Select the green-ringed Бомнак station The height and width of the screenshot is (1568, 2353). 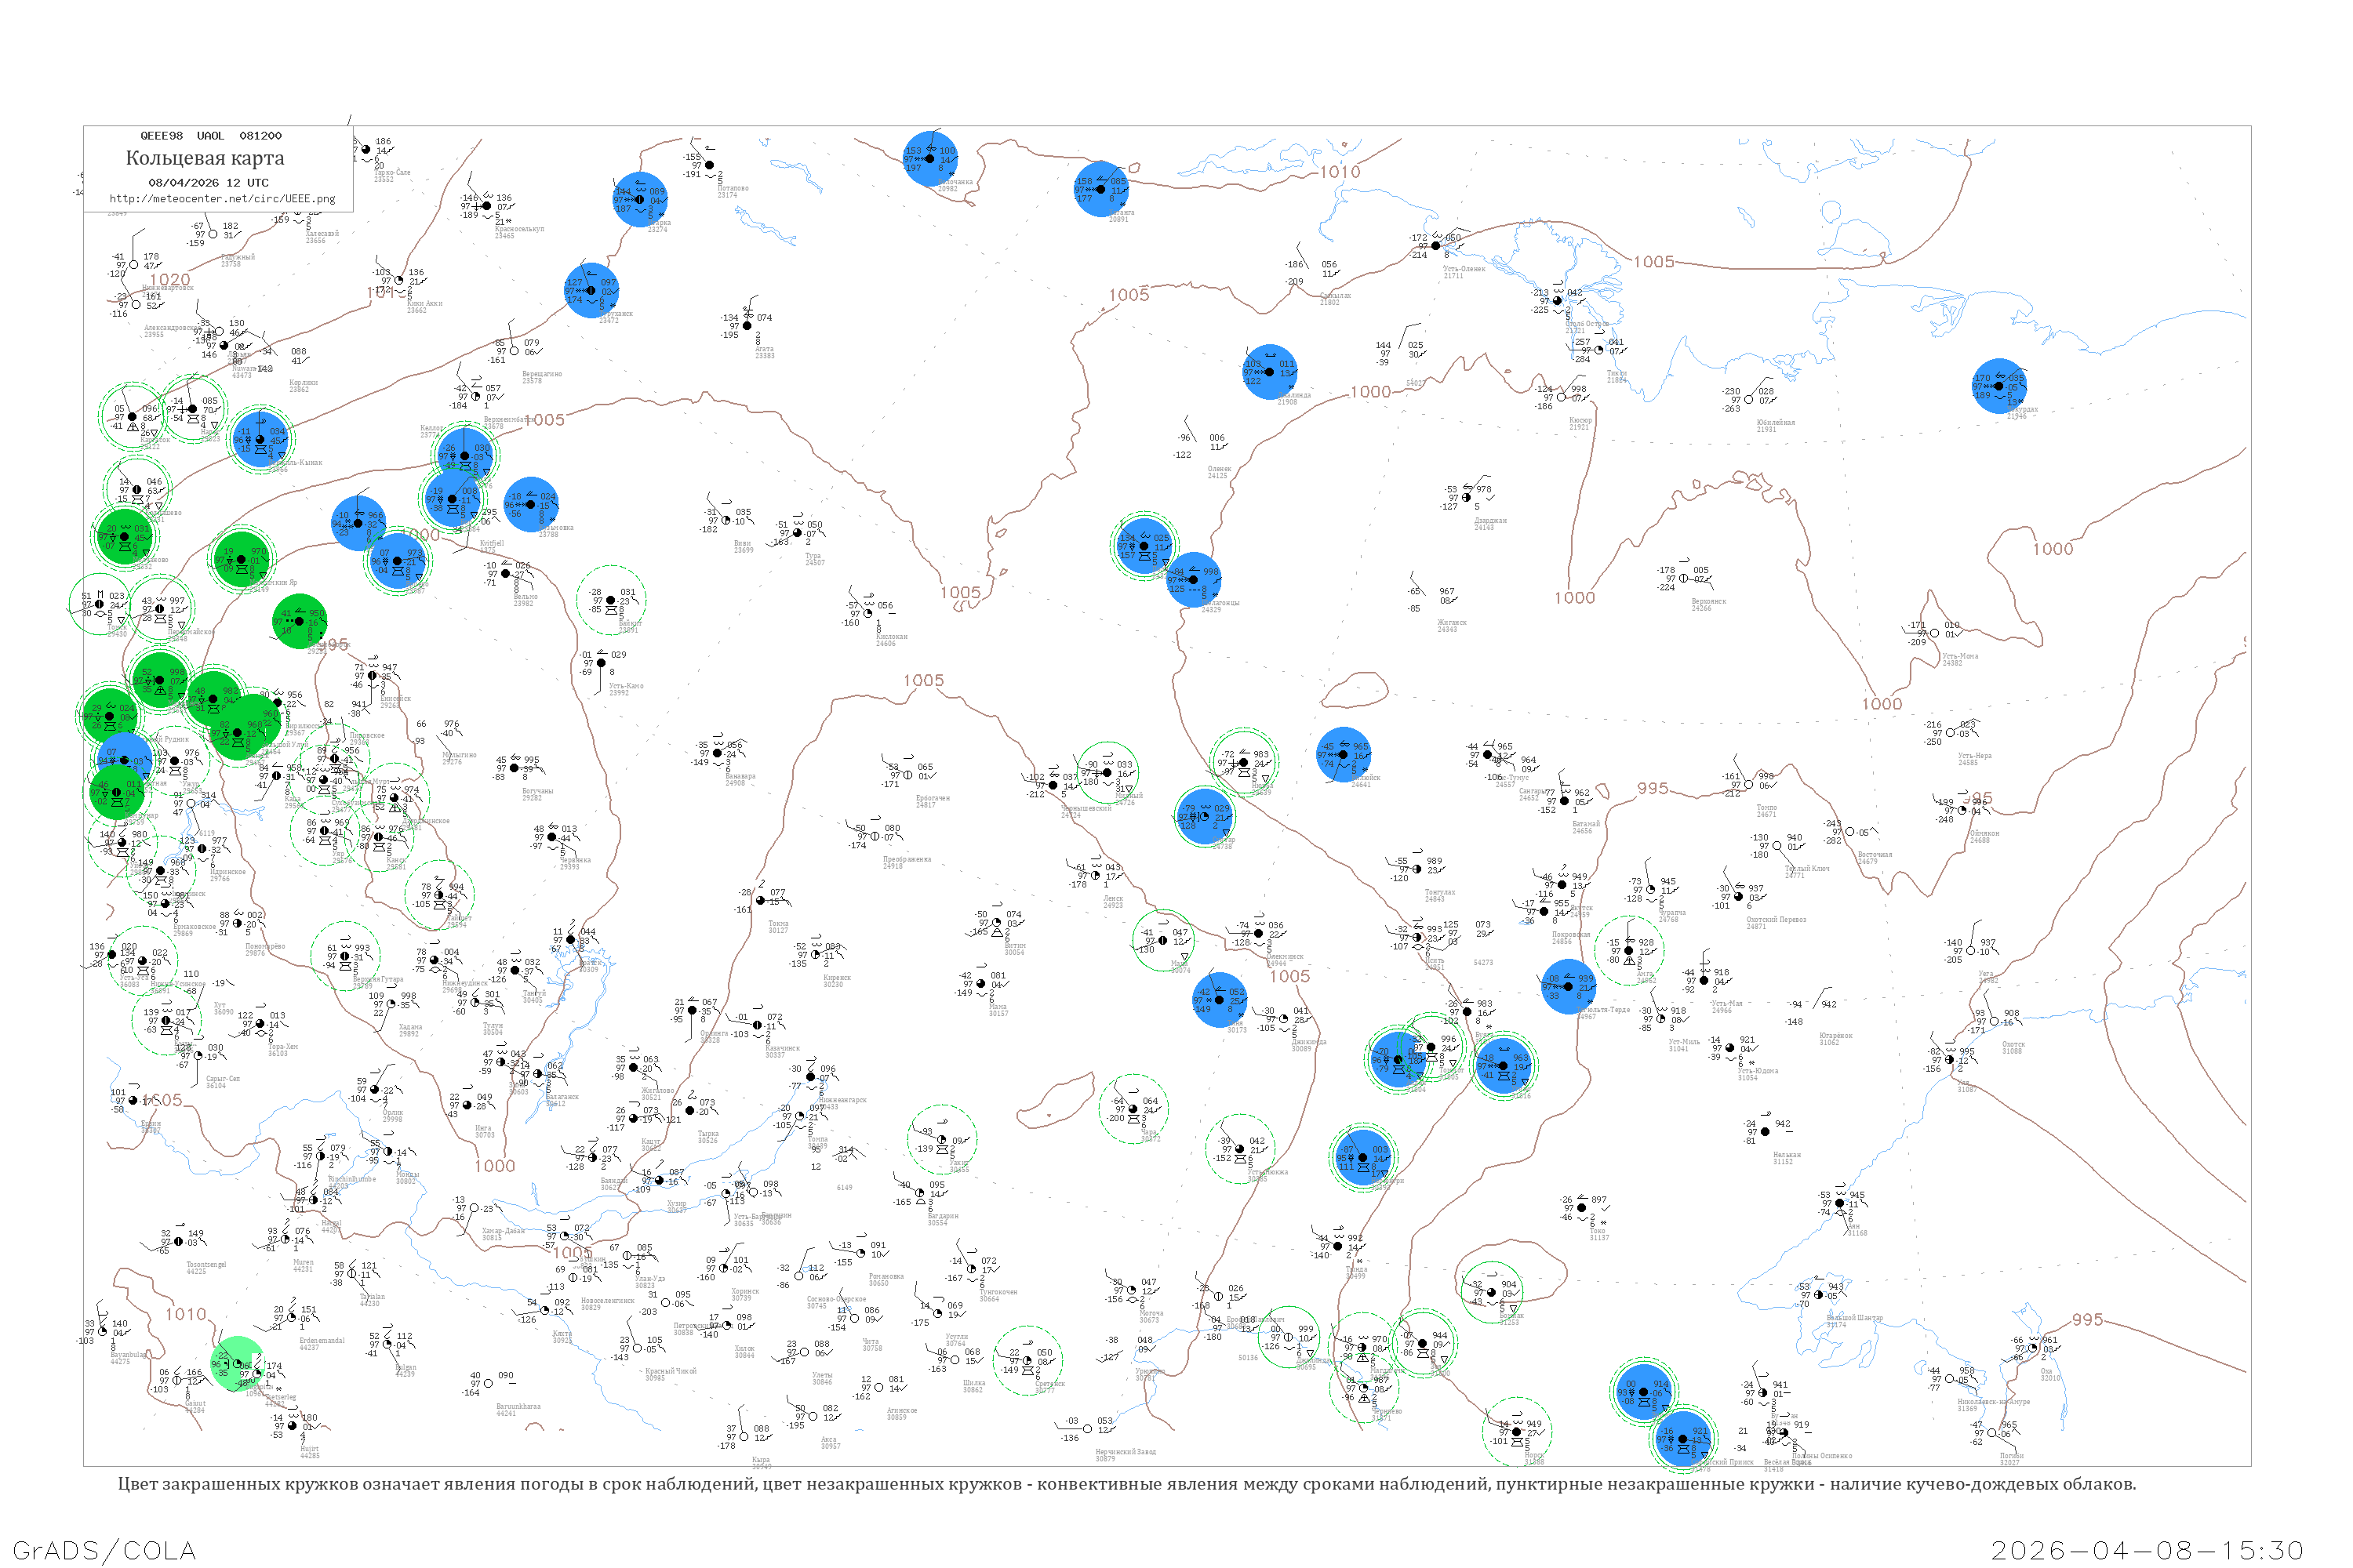[1491, 1292]
